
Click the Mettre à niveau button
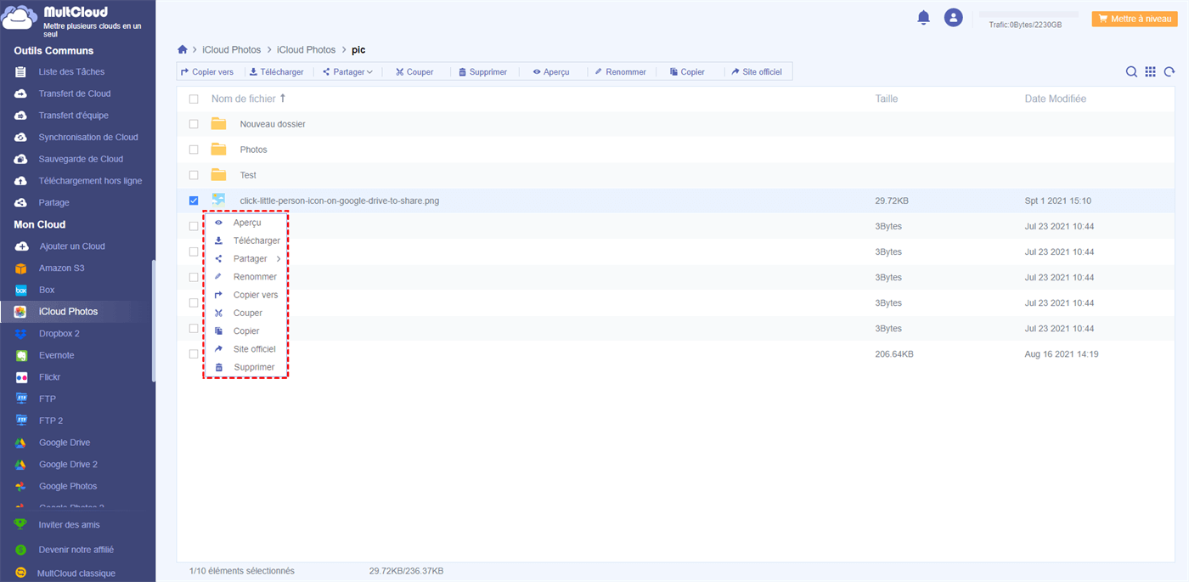pos(1134,19)
